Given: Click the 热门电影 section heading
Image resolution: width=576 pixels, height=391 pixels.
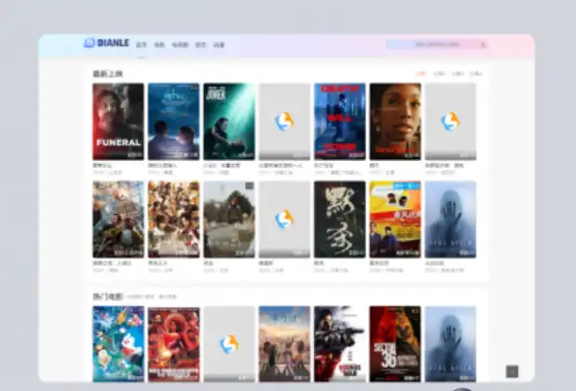Looking at the screenshot, I should coord(107,296).
